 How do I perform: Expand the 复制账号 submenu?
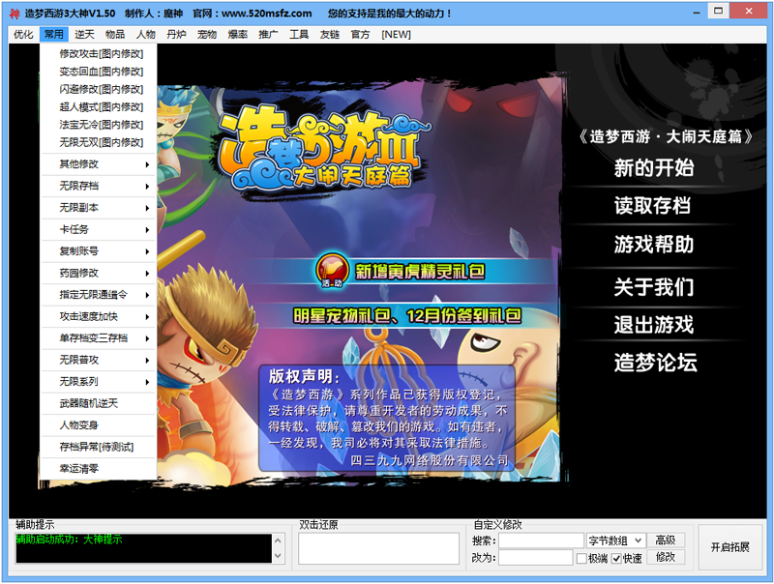point(99,250)
